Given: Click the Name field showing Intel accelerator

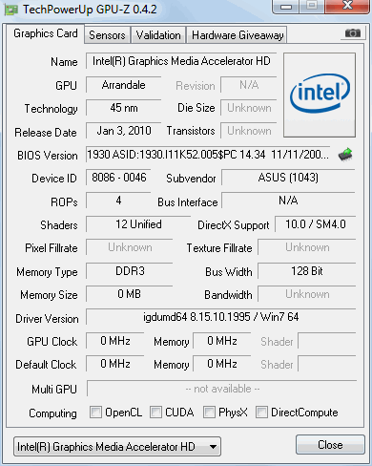Looking at the screenshot, I should tap(181, 61).
